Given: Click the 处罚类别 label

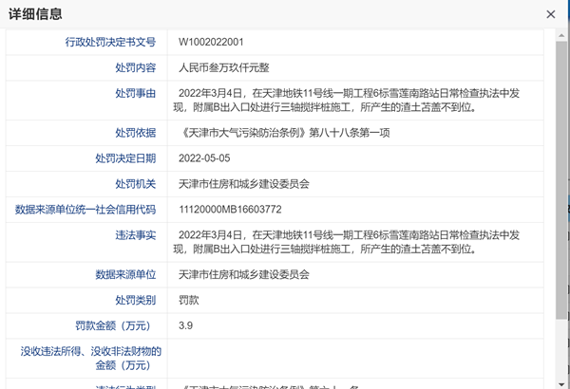Looking at the screenshot, I should (x=136, y=301).
